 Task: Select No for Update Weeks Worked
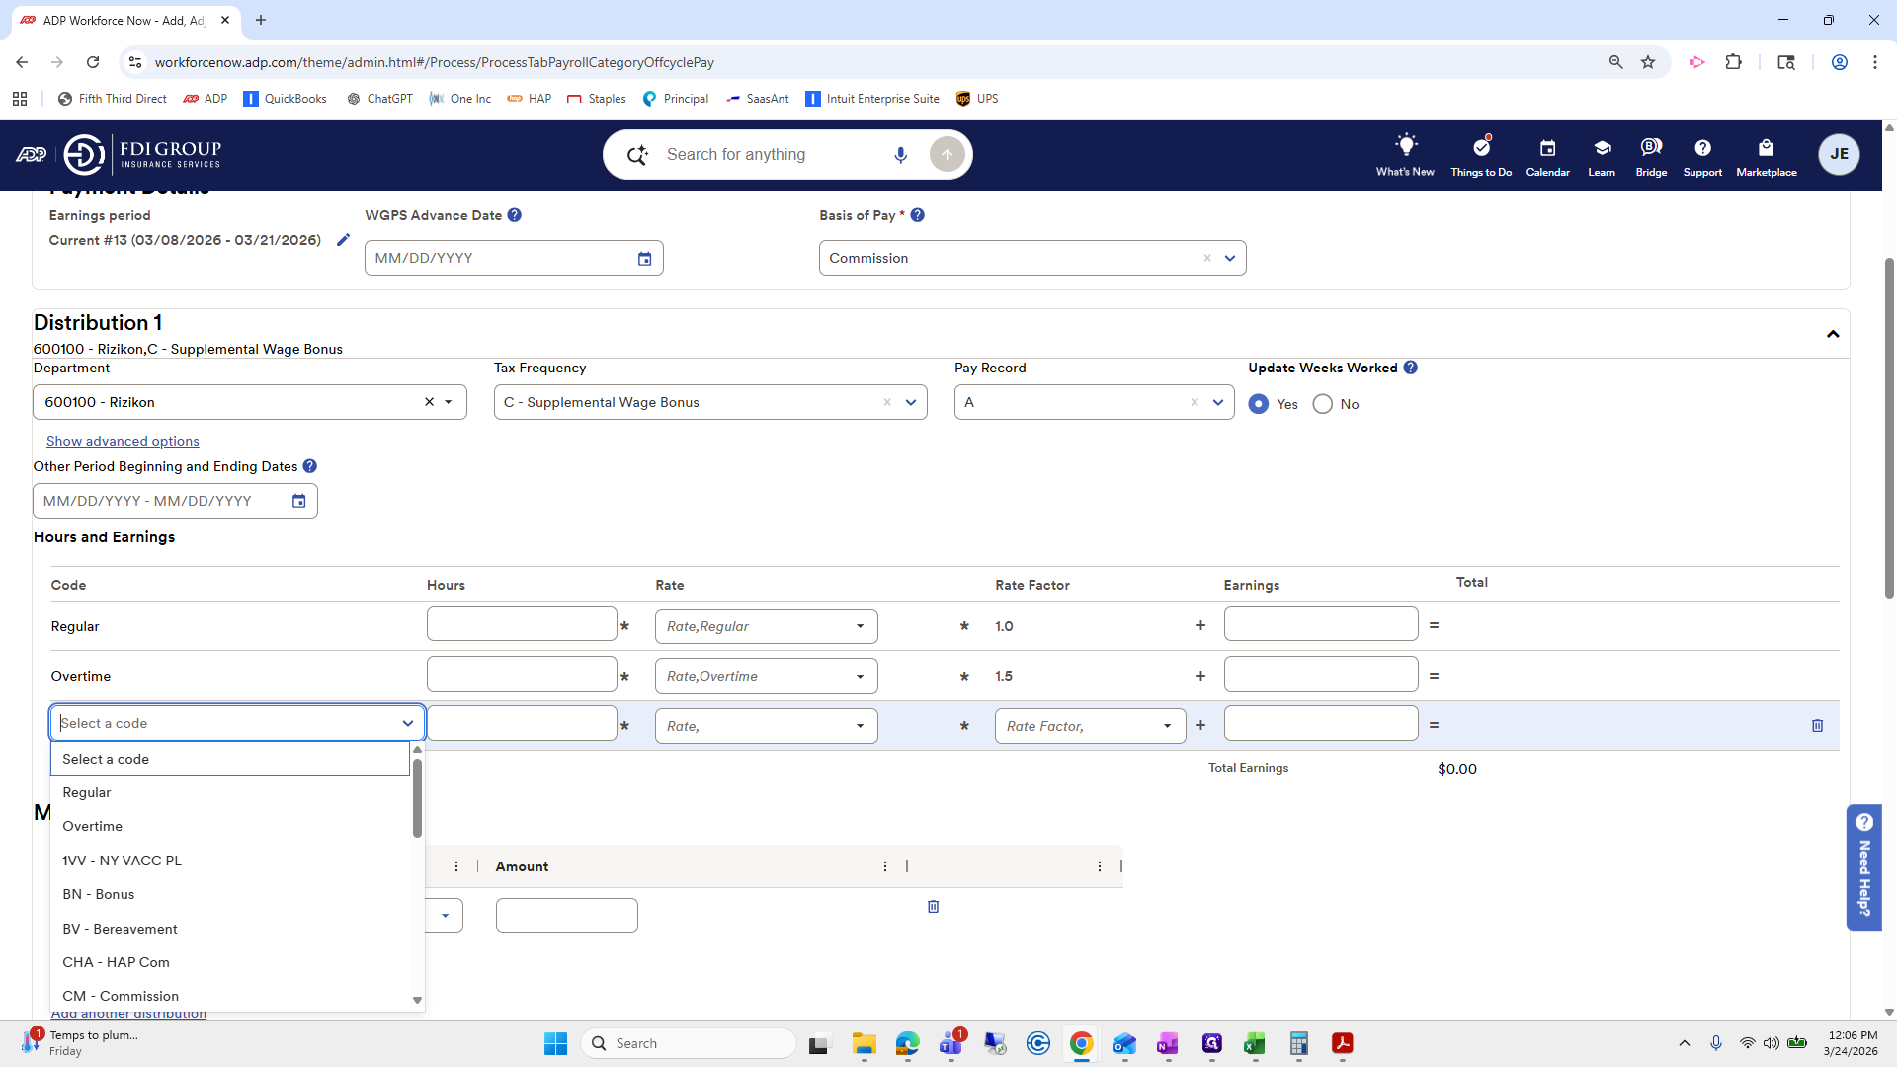pos(1322,404)
